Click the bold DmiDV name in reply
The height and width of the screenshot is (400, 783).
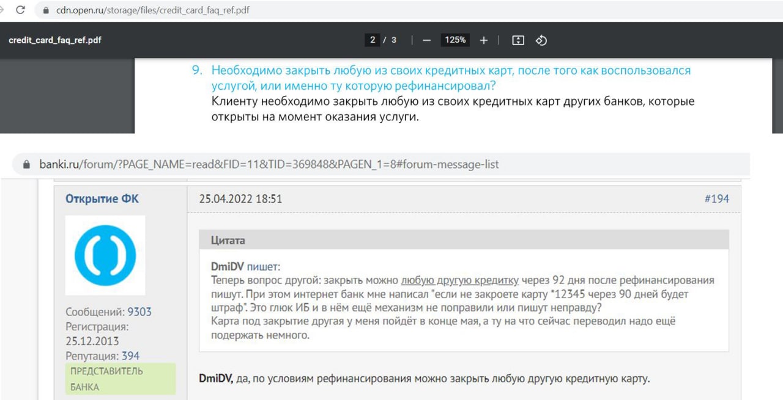215,378
